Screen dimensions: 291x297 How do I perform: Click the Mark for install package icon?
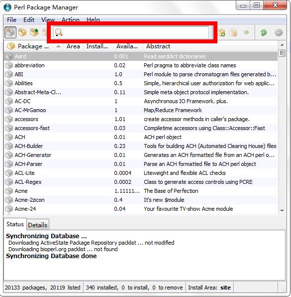pyautogui.click(x=221, y=32)
